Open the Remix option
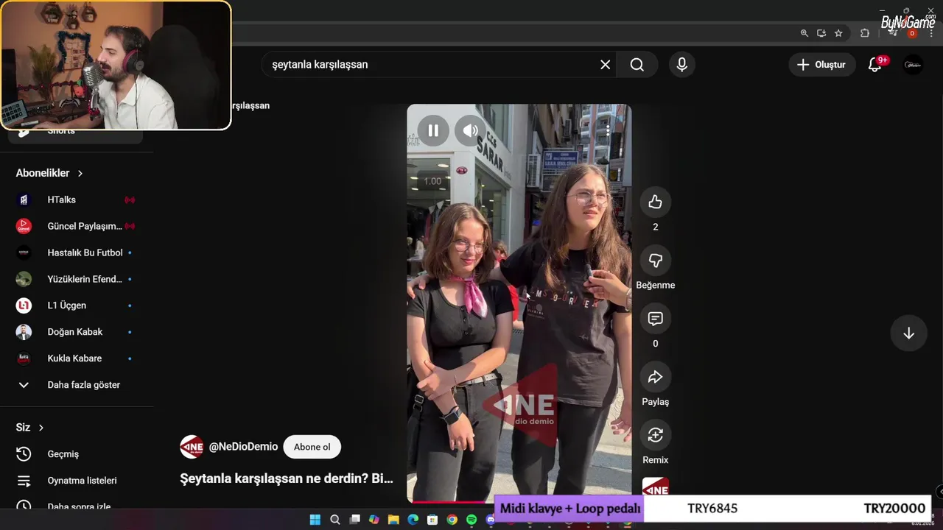The width and height of the screenshot is (943, 530). tap(655, 435)
